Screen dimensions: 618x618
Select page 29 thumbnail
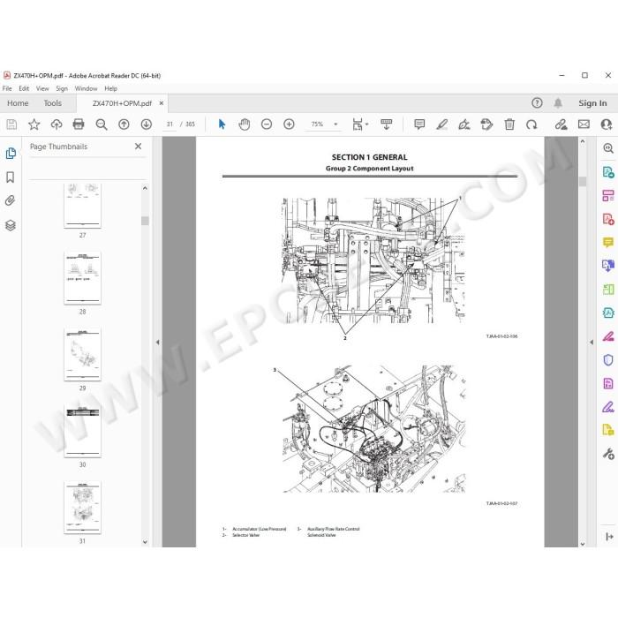82,354
